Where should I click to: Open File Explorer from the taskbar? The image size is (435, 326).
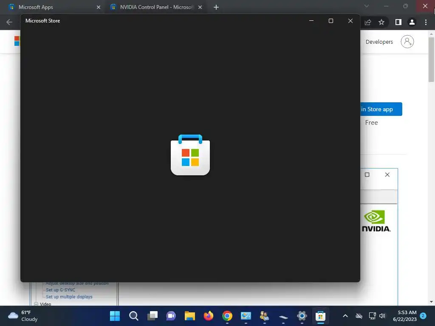click(x=190, y=316)
